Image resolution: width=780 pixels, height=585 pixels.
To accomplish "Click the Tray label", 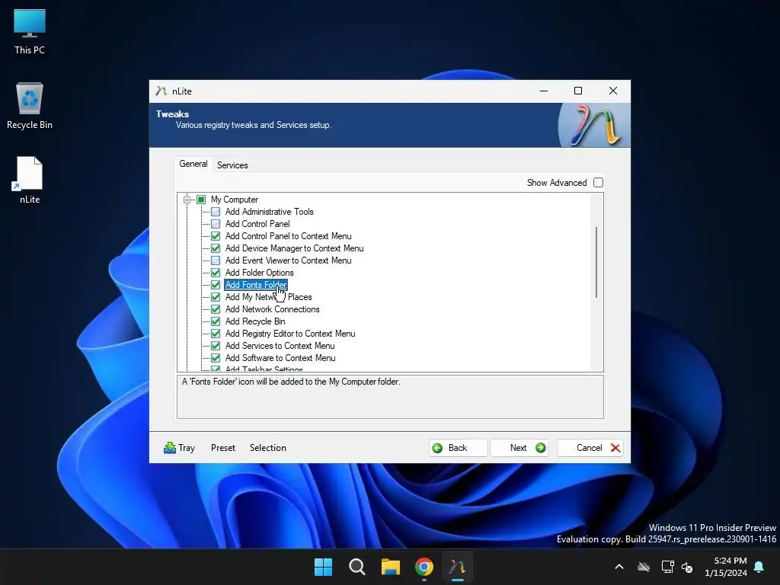I will click(x=187, y=448).
